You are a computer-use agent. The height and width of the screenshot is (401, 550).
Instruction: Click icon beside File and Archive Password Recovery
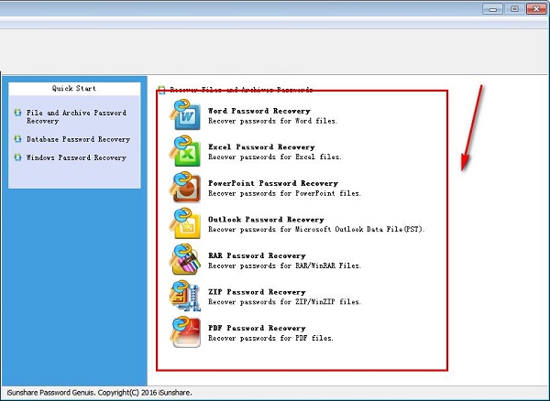click(17, 113)
